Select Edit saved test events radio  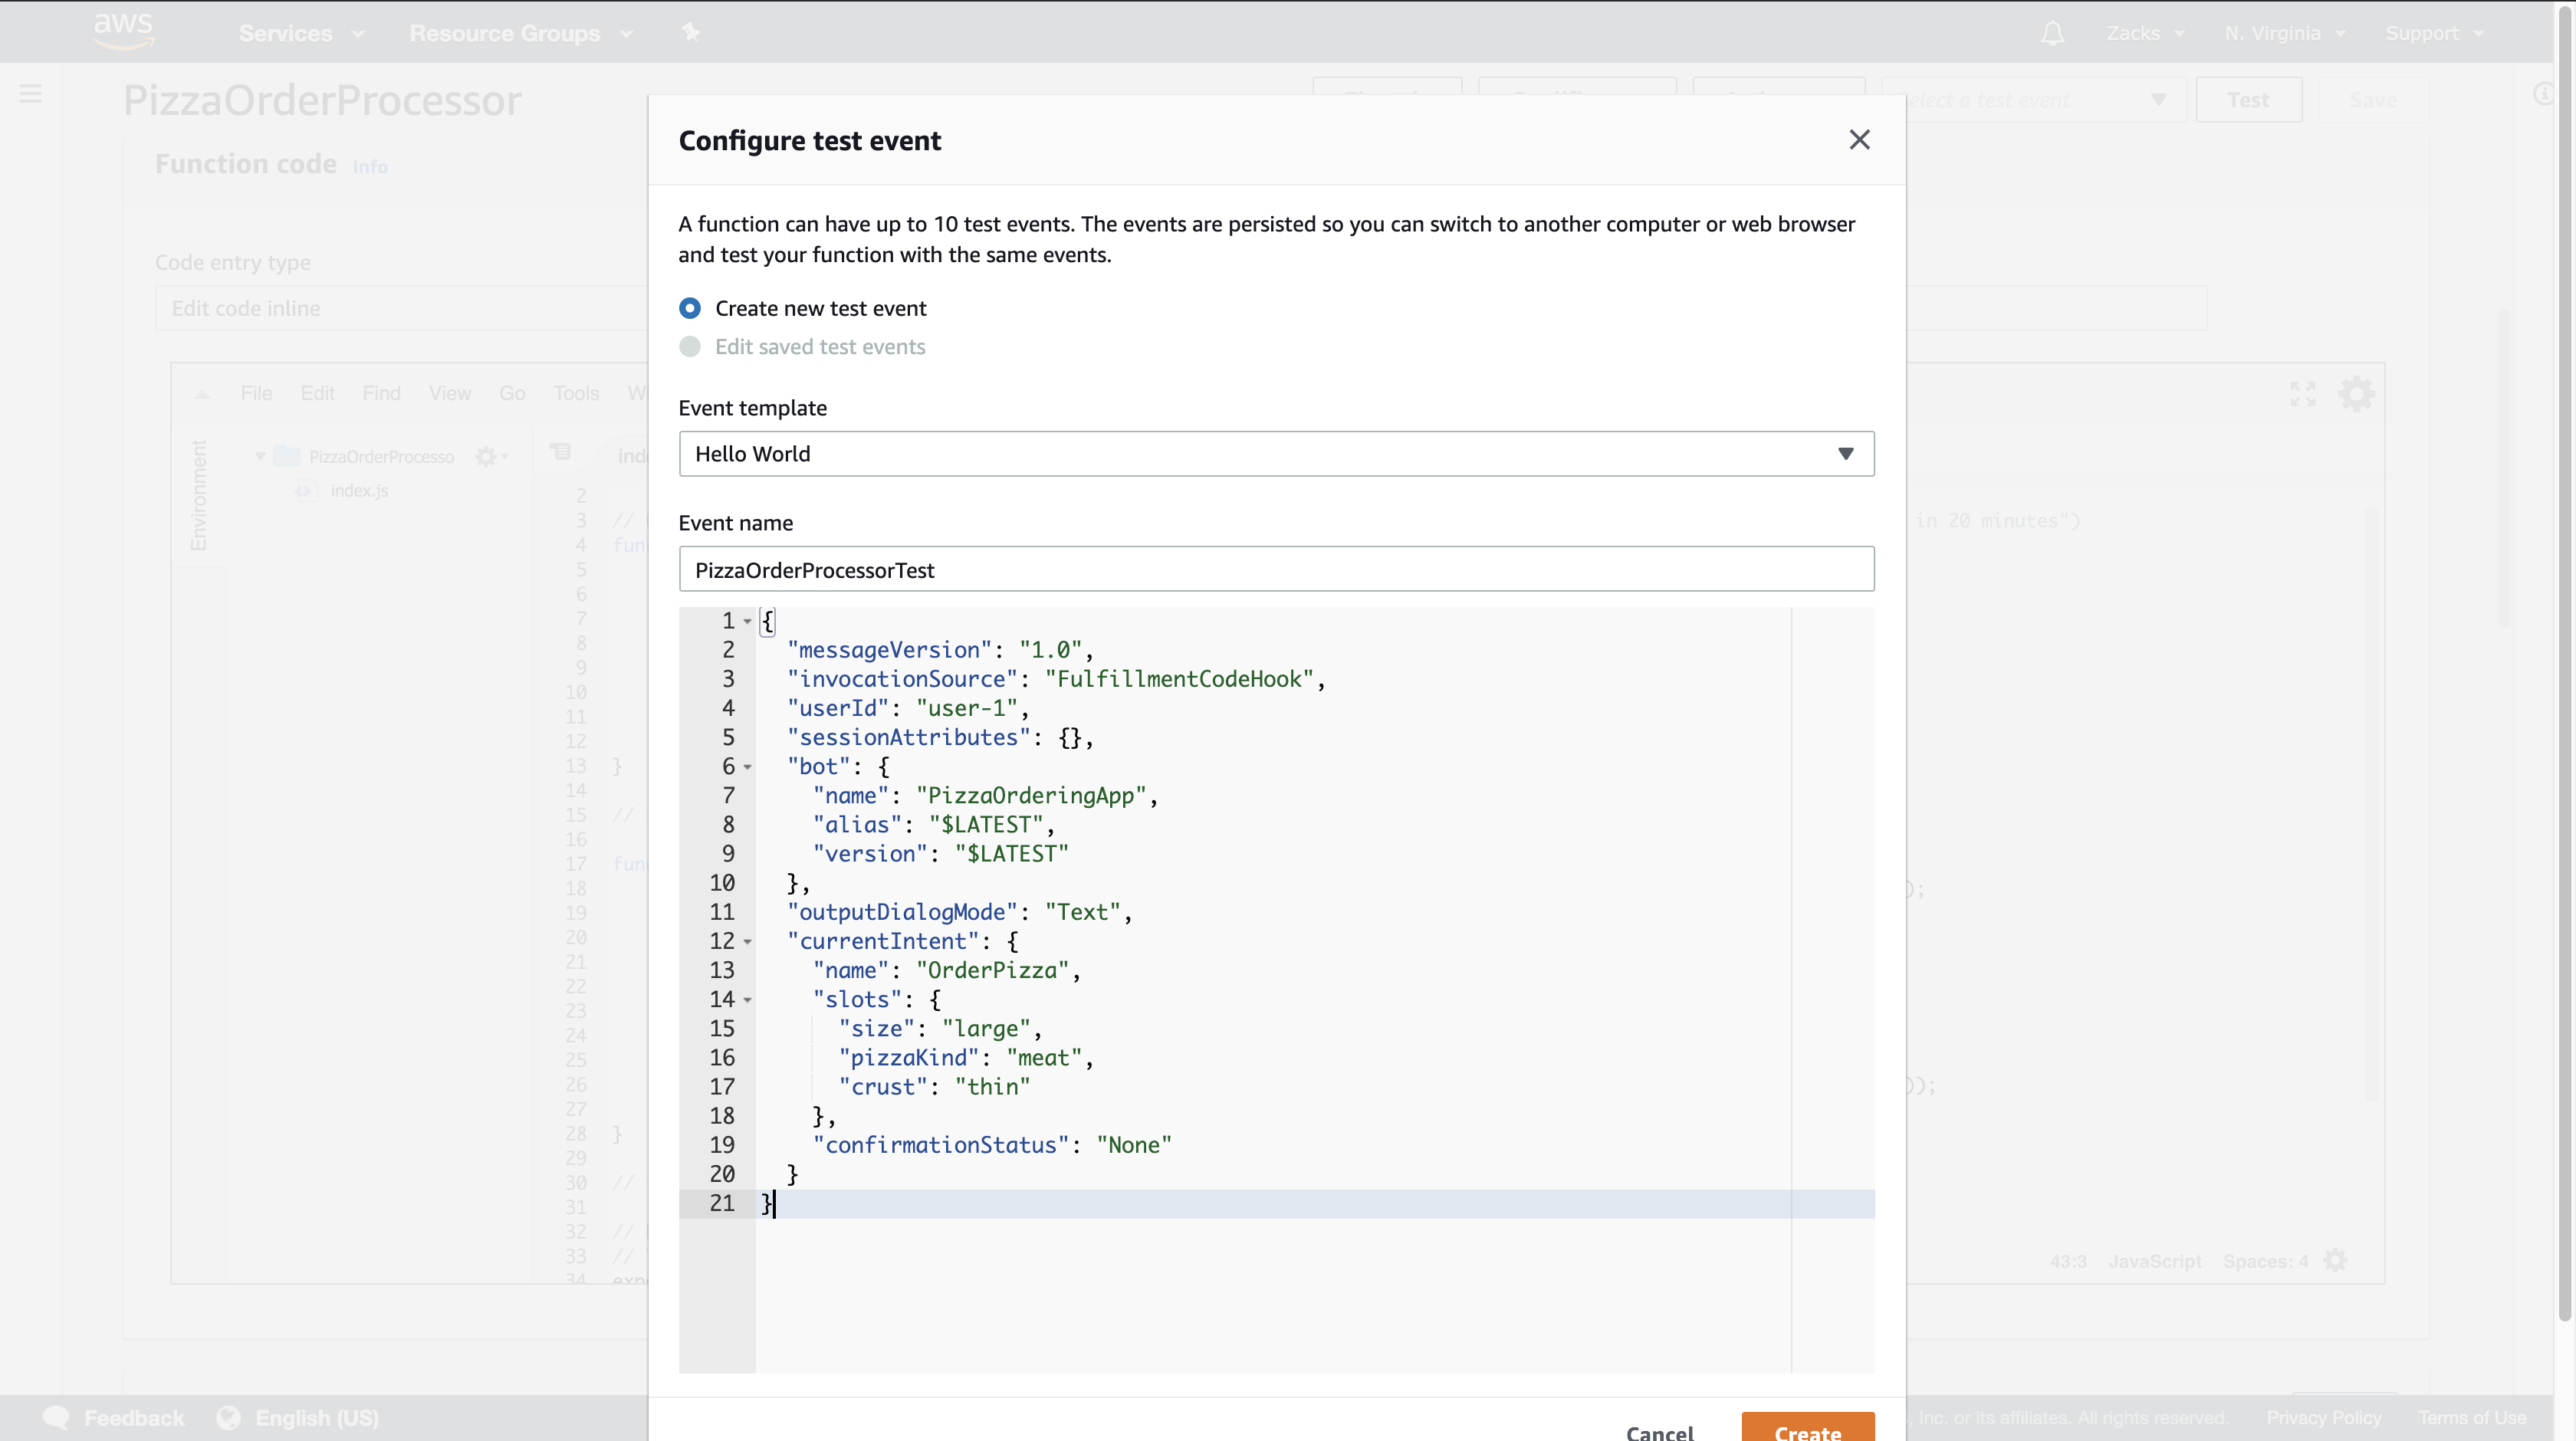pyautogui.click(x=690, y=347)
